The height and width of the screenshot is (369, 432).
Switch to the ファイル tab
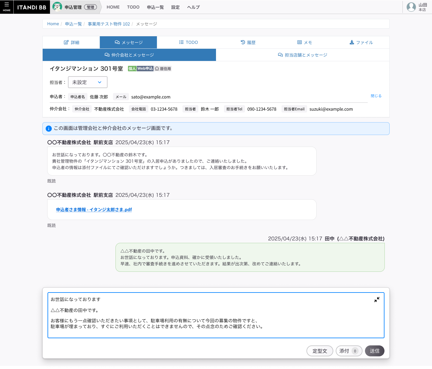point(361,42)
